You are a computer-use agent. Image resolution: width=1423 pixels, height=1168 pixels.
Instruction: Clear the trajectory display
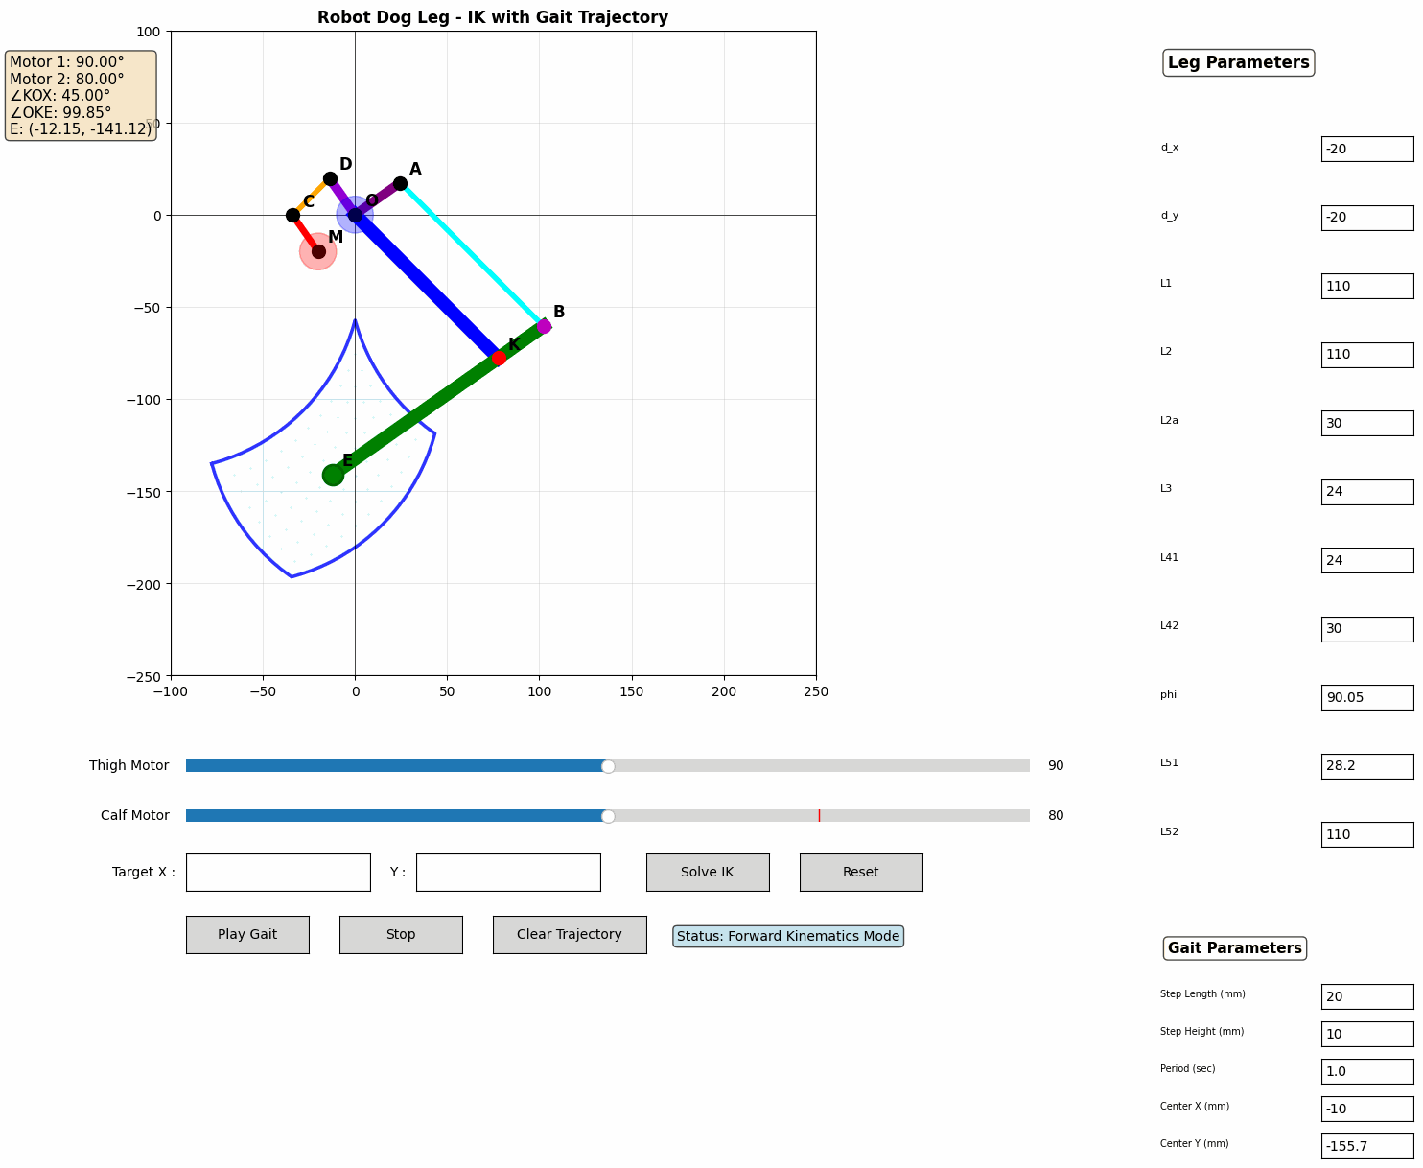coord(569,934)
